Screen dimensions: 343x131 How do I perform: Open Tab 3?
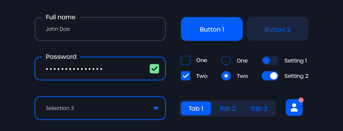[259, 109]
